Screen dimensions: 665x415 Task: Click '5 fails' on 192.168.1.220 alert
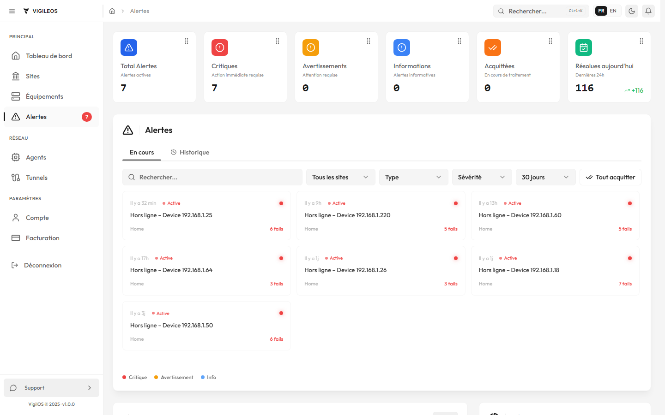click(x=451, y=229)
